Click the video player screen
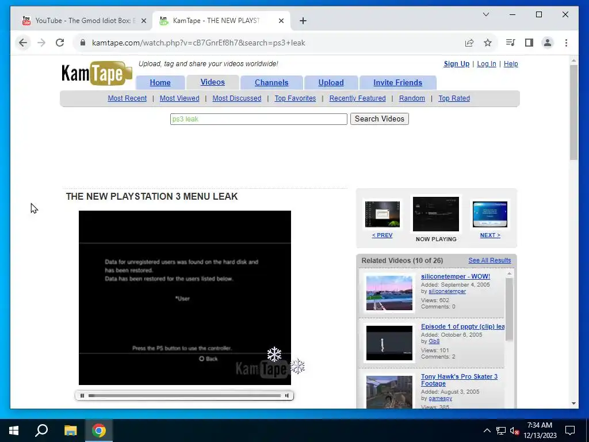 [x=185, y=298]
